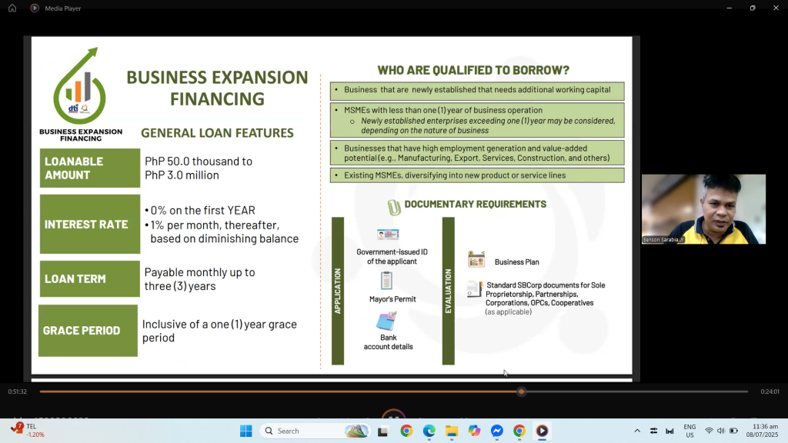
Task: Open the ENG US language switcher
Action: point(689,431)
